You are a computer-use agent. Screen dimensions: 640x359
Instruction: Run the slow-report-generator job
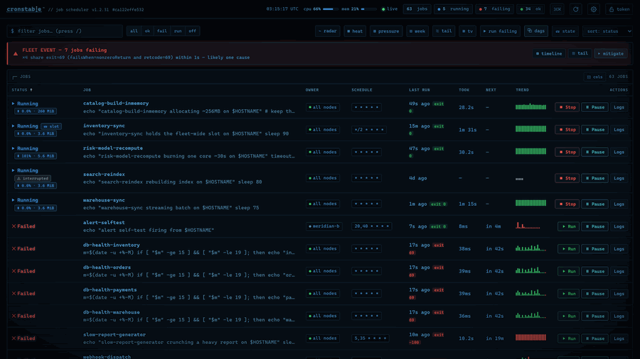tap(568, 338)
